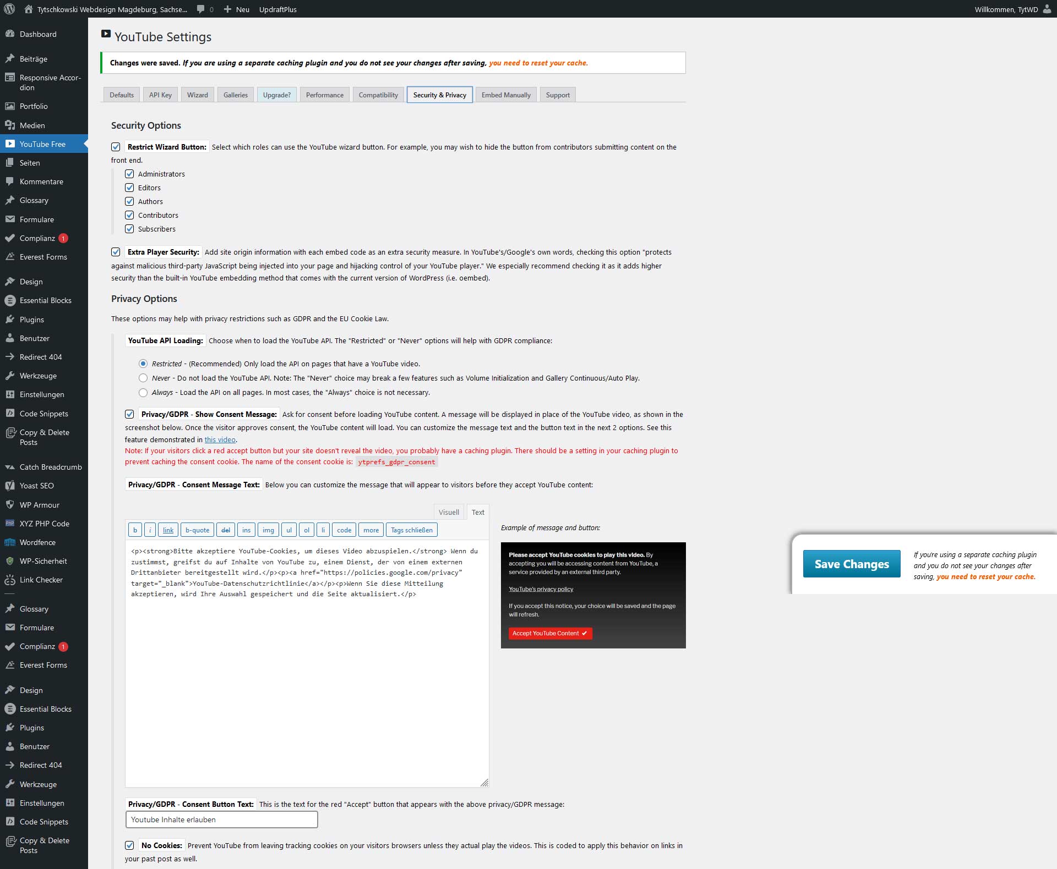Click the first Benutzer user icon
Screen dimensions: 1057x869
[x=10, y=338]
